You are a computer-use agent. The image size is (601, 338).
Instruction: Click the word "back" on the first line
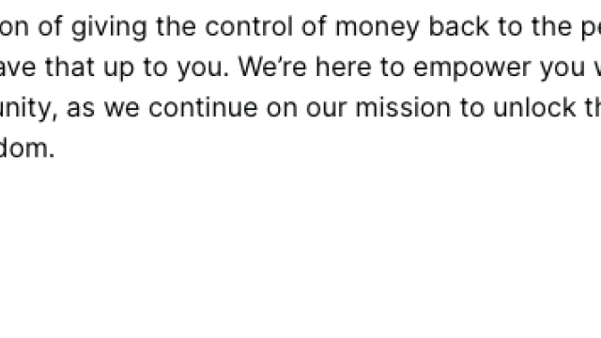[458, 26]
